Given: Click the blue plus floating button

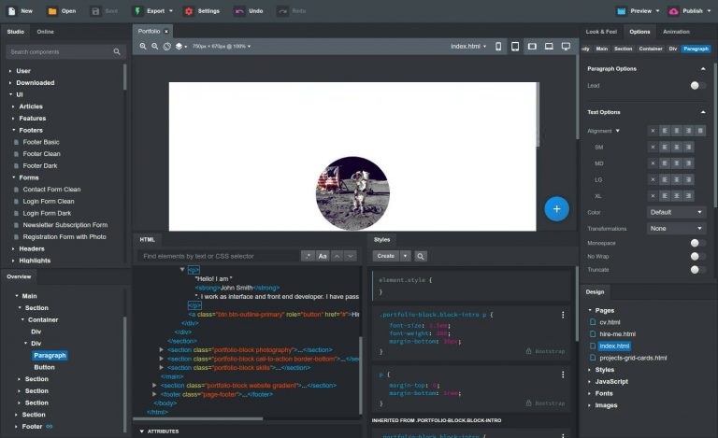Looking at the screenshot, I should pyautogui.click(x=556, y=209).
